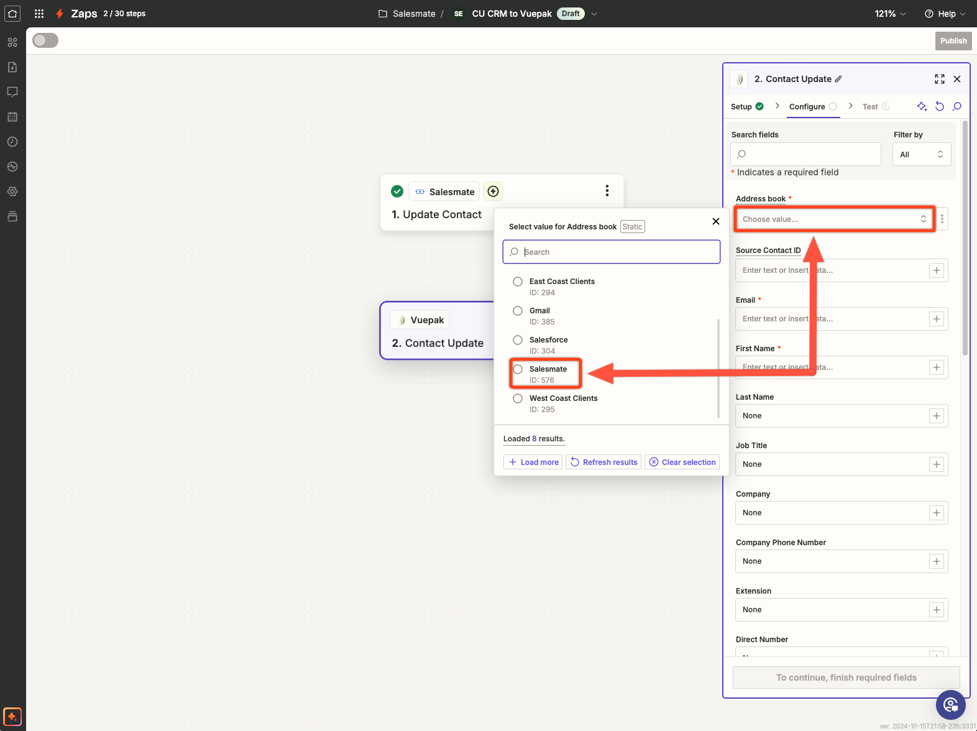Toggle the Zap on/off switch
This screenshot has height=731, width=977.
coord(45,40)
